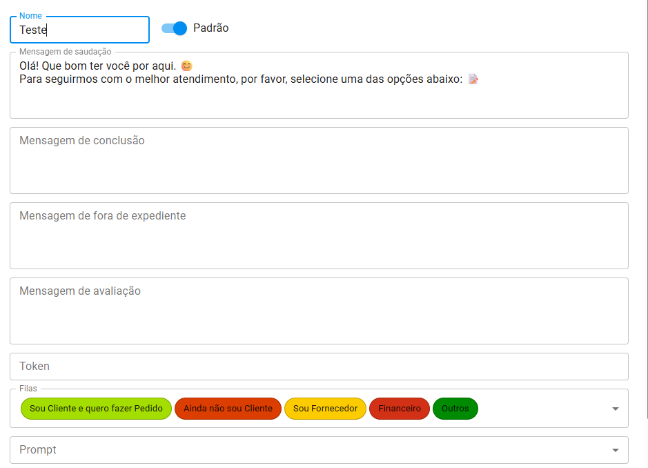Click the Token input field

coord(319,367)
